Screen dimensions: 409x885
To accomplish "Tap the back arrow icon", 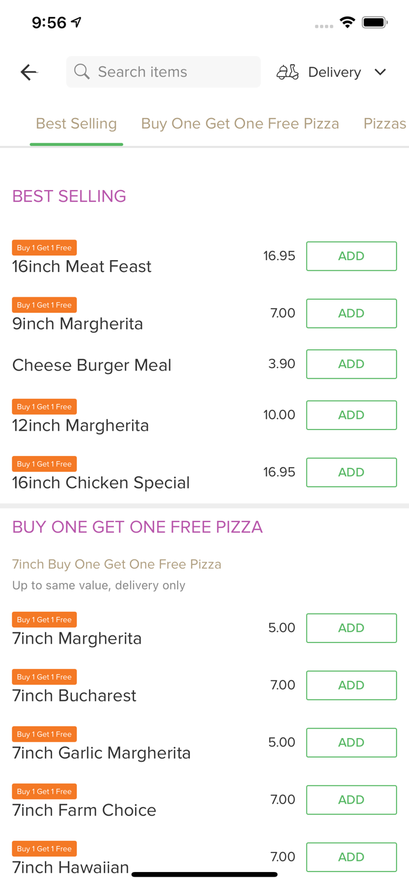I will [28, 72].
